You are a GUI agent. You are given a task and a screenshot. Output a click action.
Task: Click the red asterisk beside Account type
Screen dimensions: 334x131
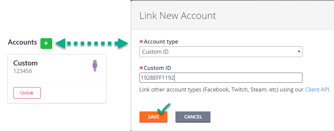pos(141,42)
